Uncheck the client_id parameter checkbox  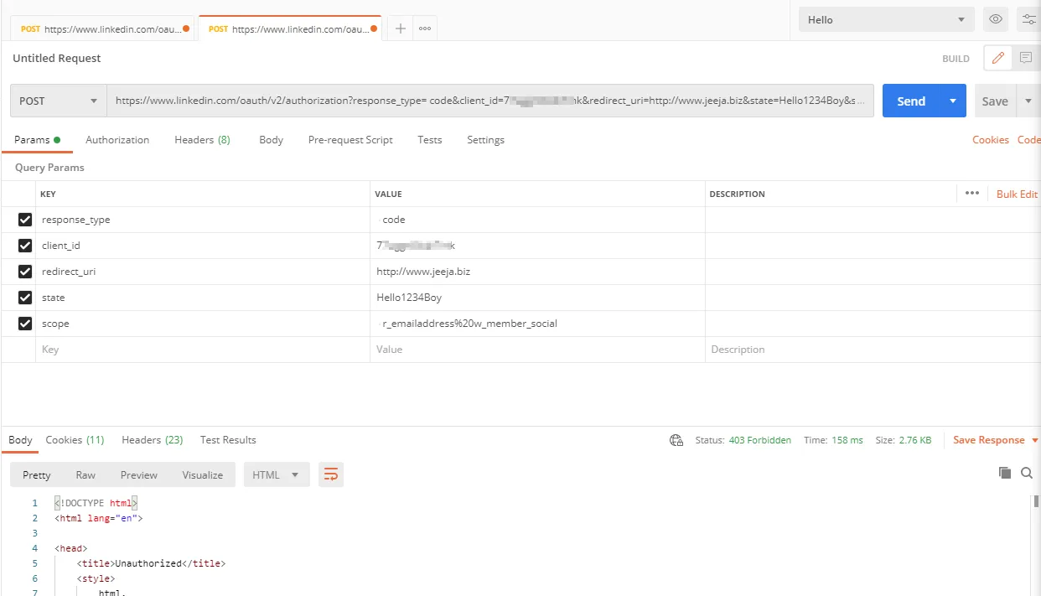click(x=25, y=246)
